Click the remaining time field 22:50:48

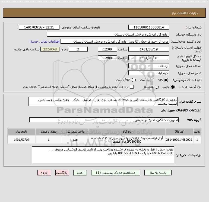click(x=50, y=49)
